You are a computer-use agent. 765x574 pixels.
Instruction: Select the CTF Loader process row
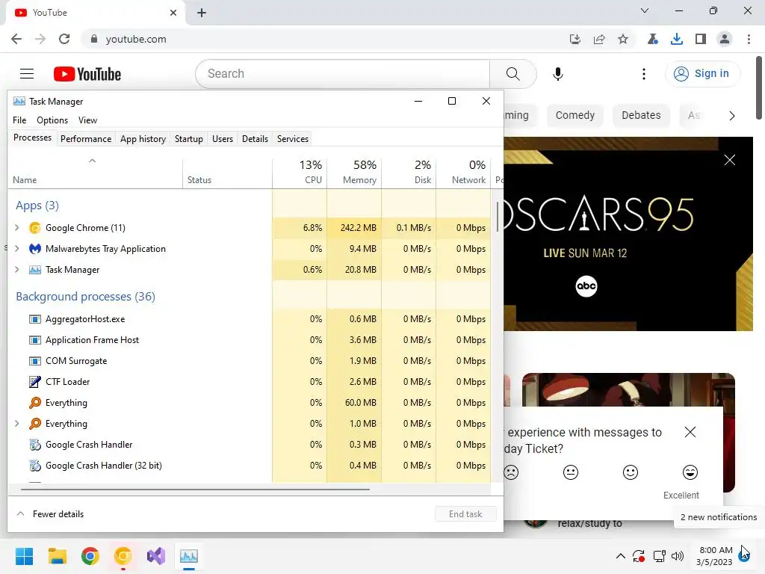point(249,382)
